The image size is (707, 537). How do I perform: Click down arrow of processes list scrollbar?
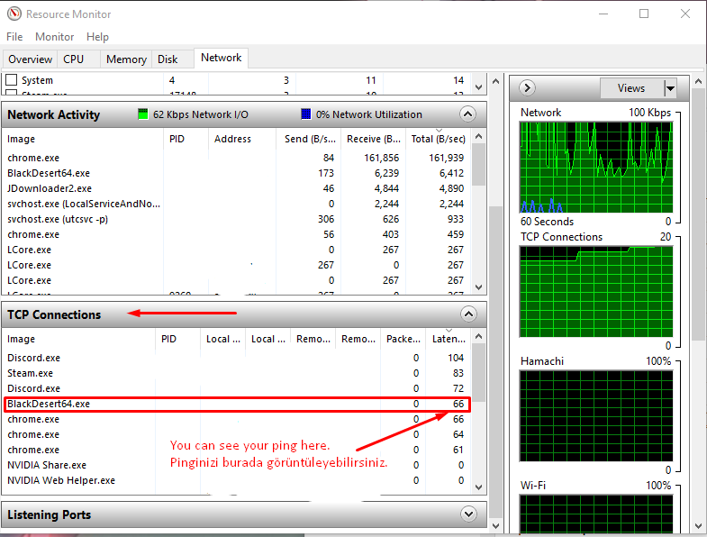(x=479, y=87)
